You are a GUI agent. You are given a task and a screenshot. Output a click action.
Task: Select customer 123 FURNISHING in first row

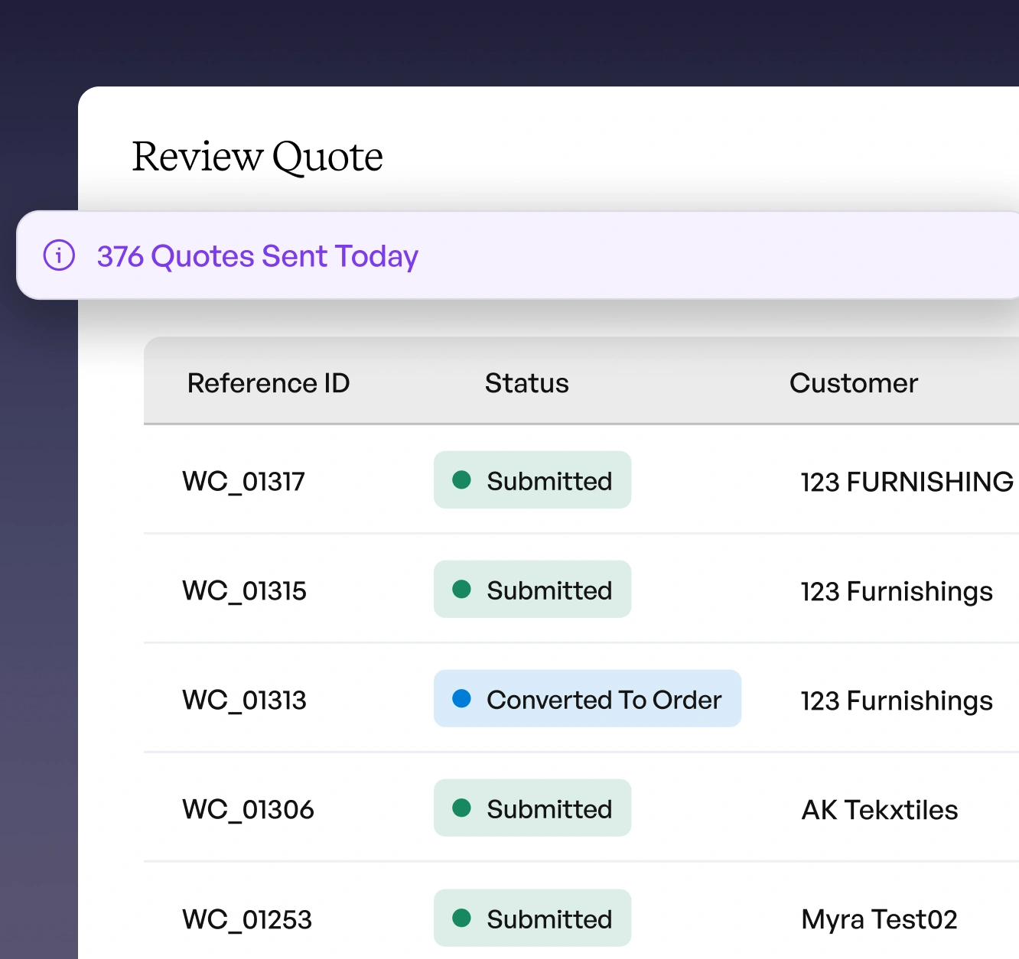pos(907,482)
